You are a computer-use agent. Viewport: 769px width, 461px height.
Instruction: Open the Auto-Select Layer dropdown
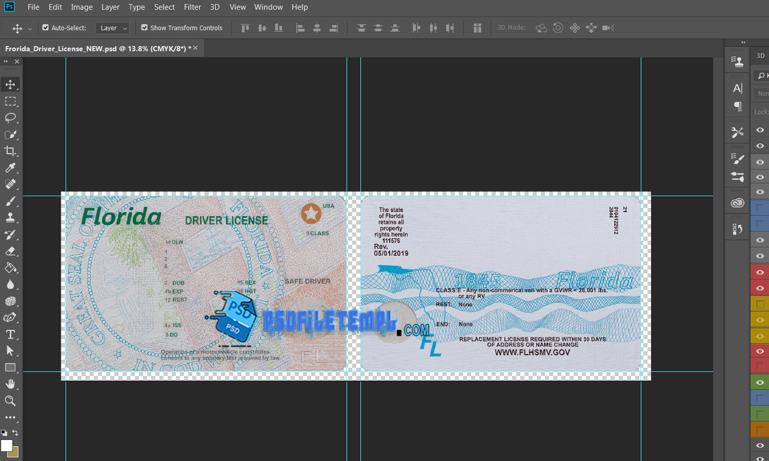(112, 28)
